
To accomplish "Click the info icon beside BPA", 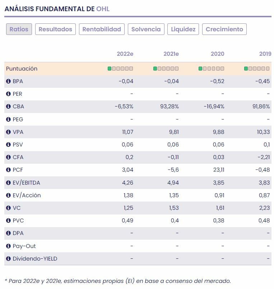I will 8,81.
